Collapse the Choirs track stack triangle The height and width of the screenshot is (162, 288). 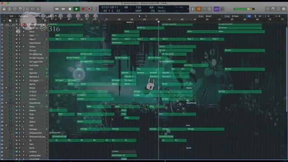click(x=6, y=88)
